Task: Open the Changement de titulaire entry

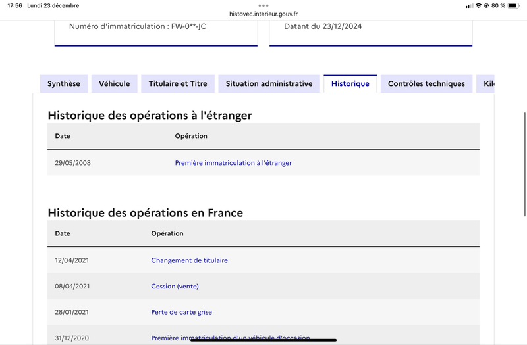Action: pyautogui.click(x=189, y=260)
